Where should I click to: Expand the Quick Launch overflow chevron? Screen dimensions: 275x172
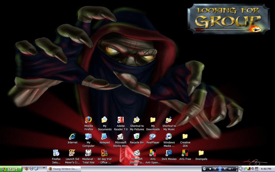[44, 168]
